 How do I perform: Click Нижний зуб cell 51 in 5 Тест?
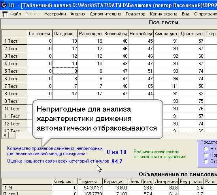[x=141, y=71]
